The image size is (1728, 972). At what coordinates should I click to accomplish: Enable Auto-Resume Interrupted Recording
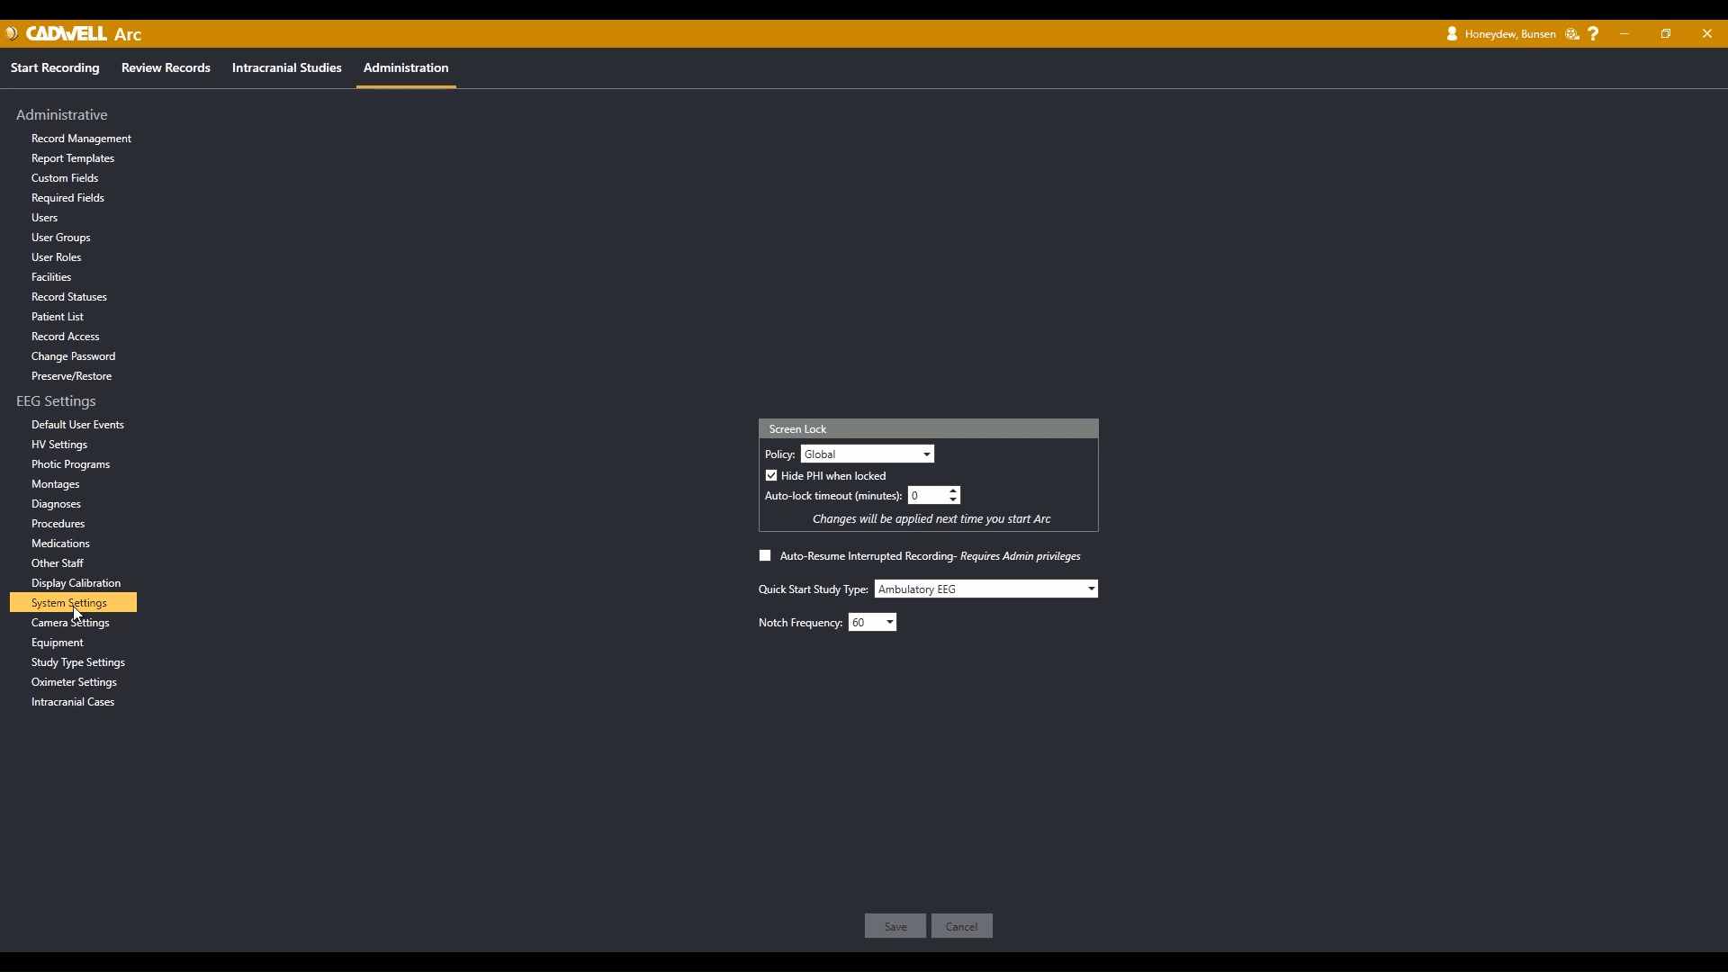click(x=765, y=555)
